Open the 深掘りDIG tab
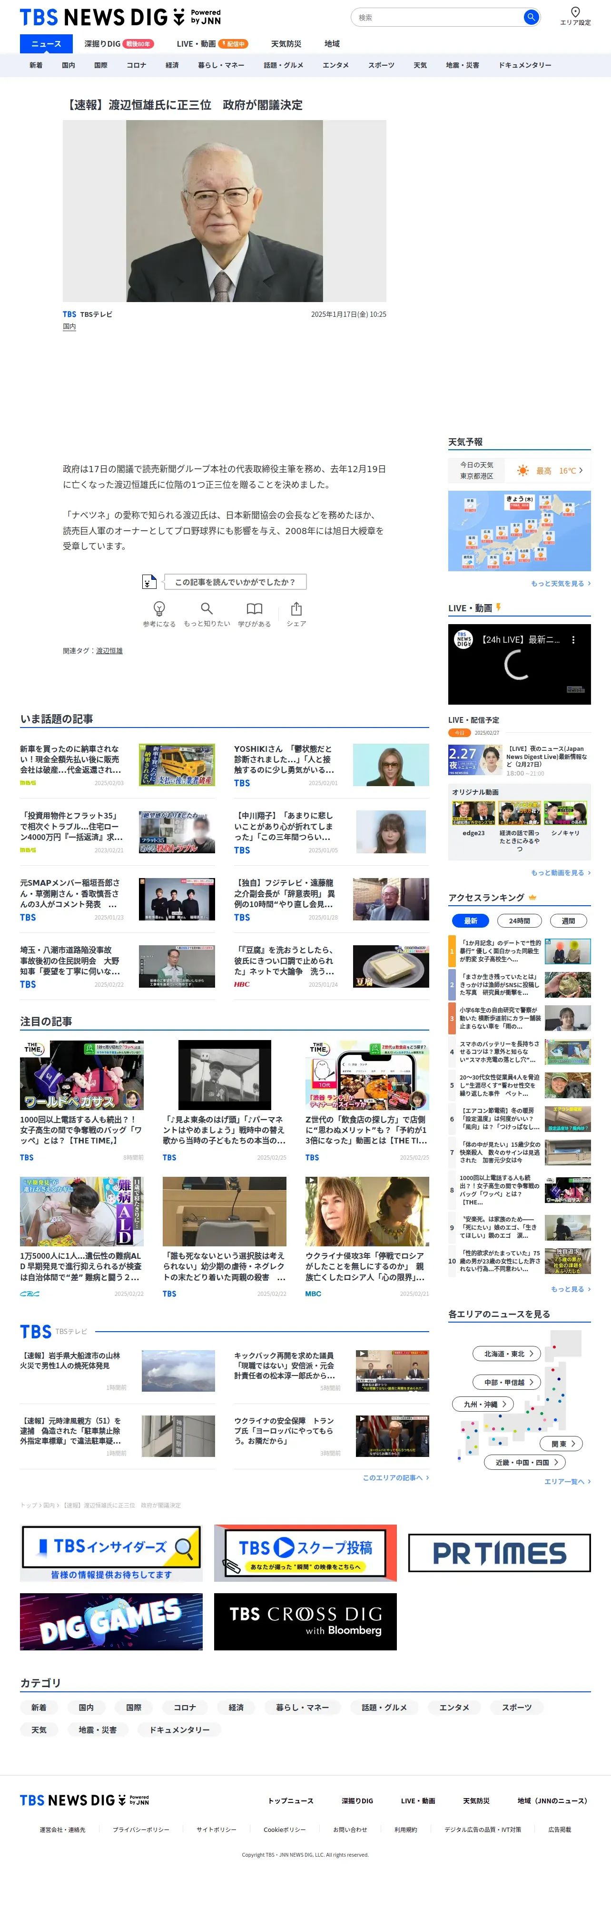 118,43
